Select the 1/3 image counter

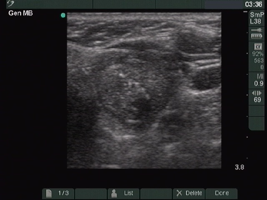click(x=63, y=193)
